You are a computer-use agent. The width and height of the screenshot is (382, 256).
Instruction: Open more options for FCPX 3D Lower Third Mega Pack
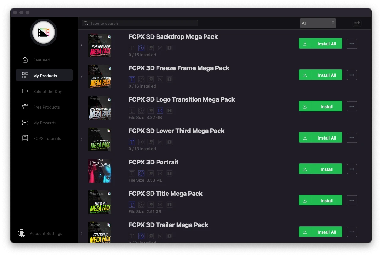pos(352,138)
